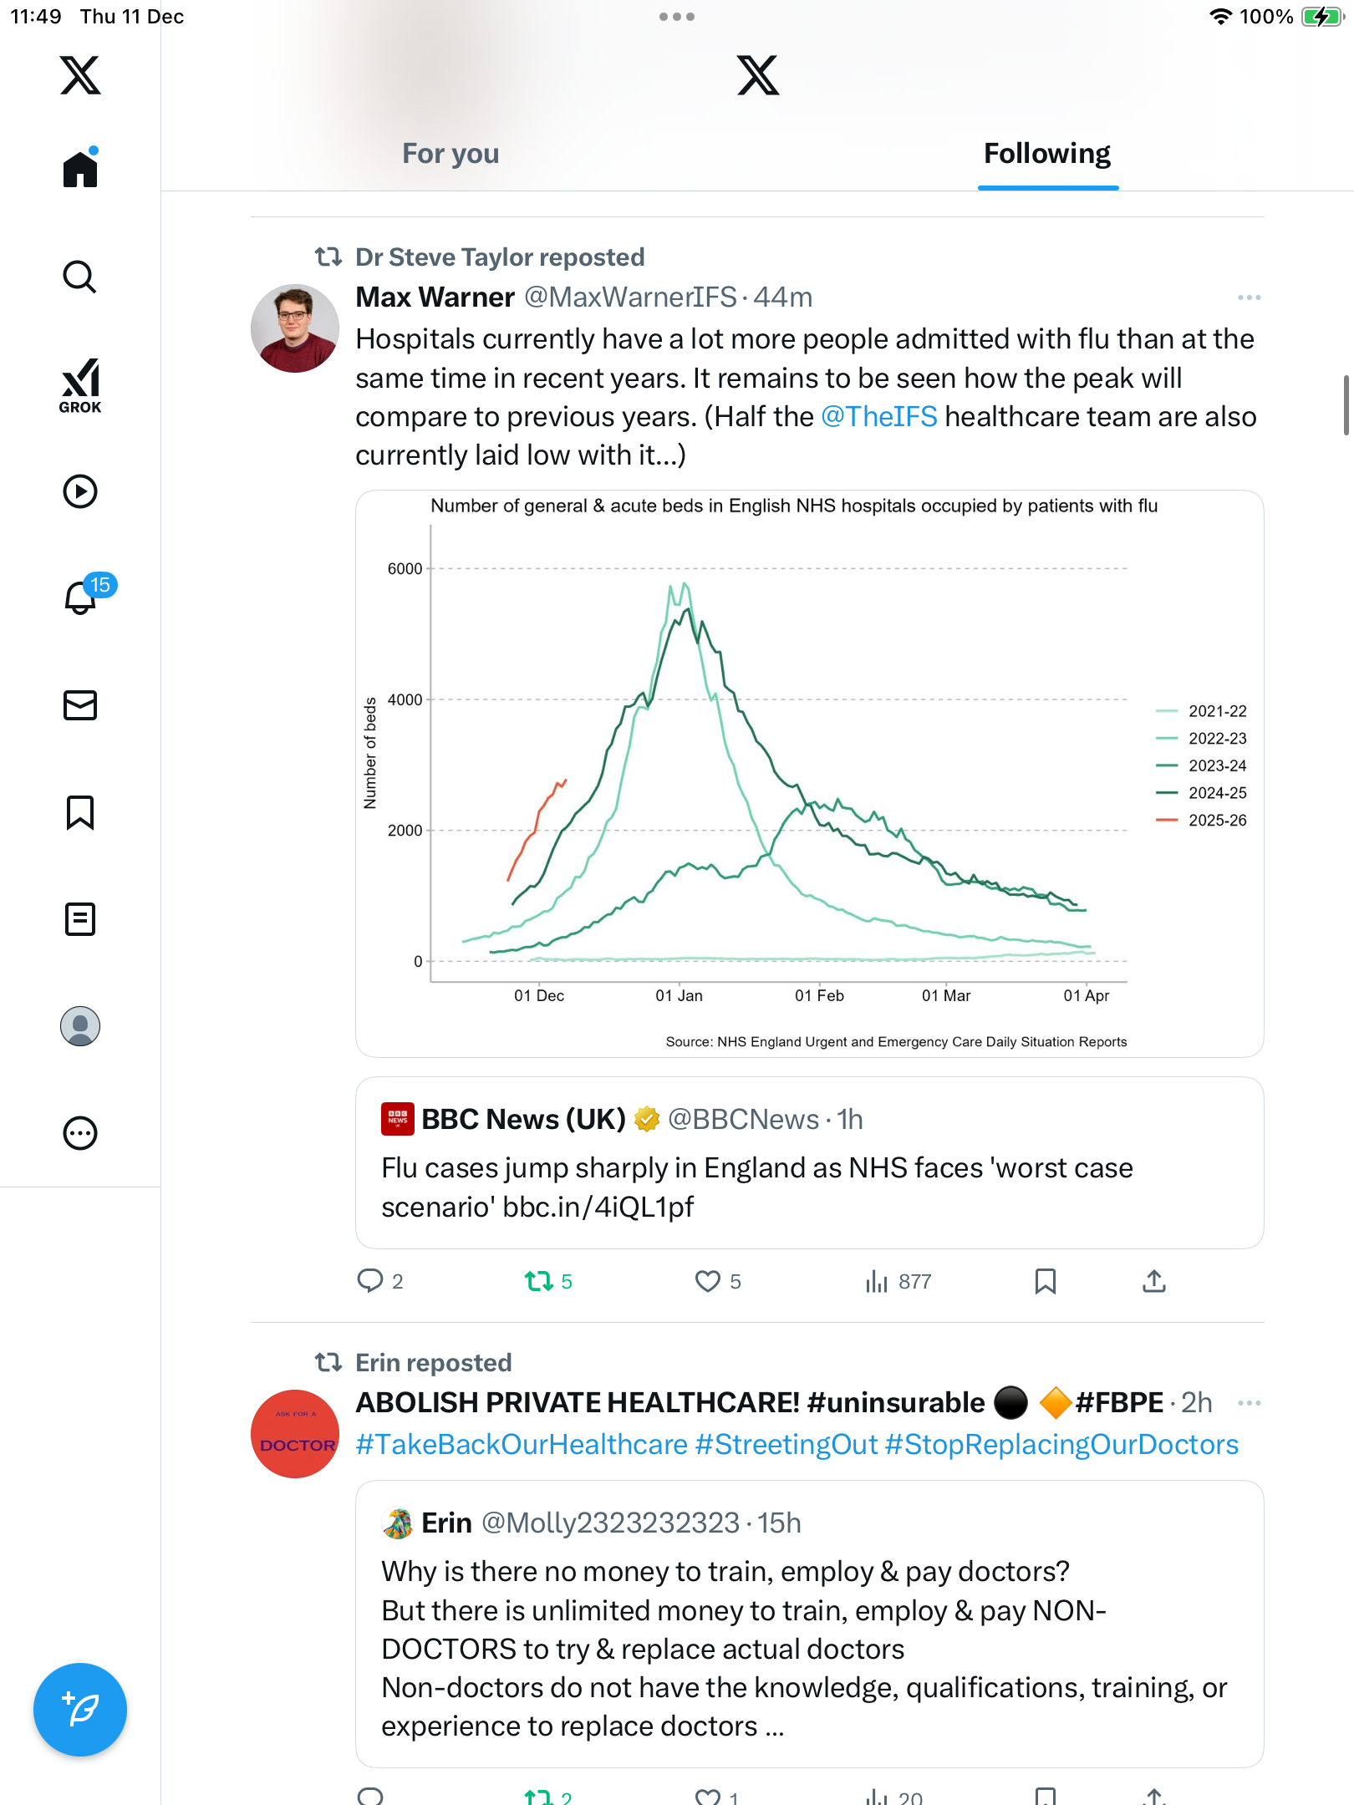Screen dimensions: 1354x1805
Task: Tap the compose new post button
Action: tap(80, 1710)
